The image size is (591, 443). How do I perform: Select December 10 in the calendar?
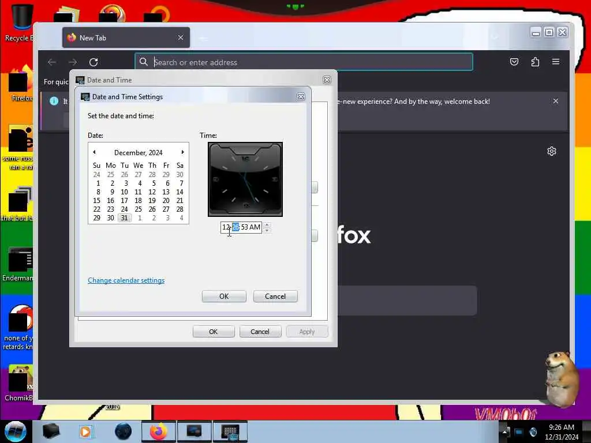pyautogui.click(x=125, y=192)
